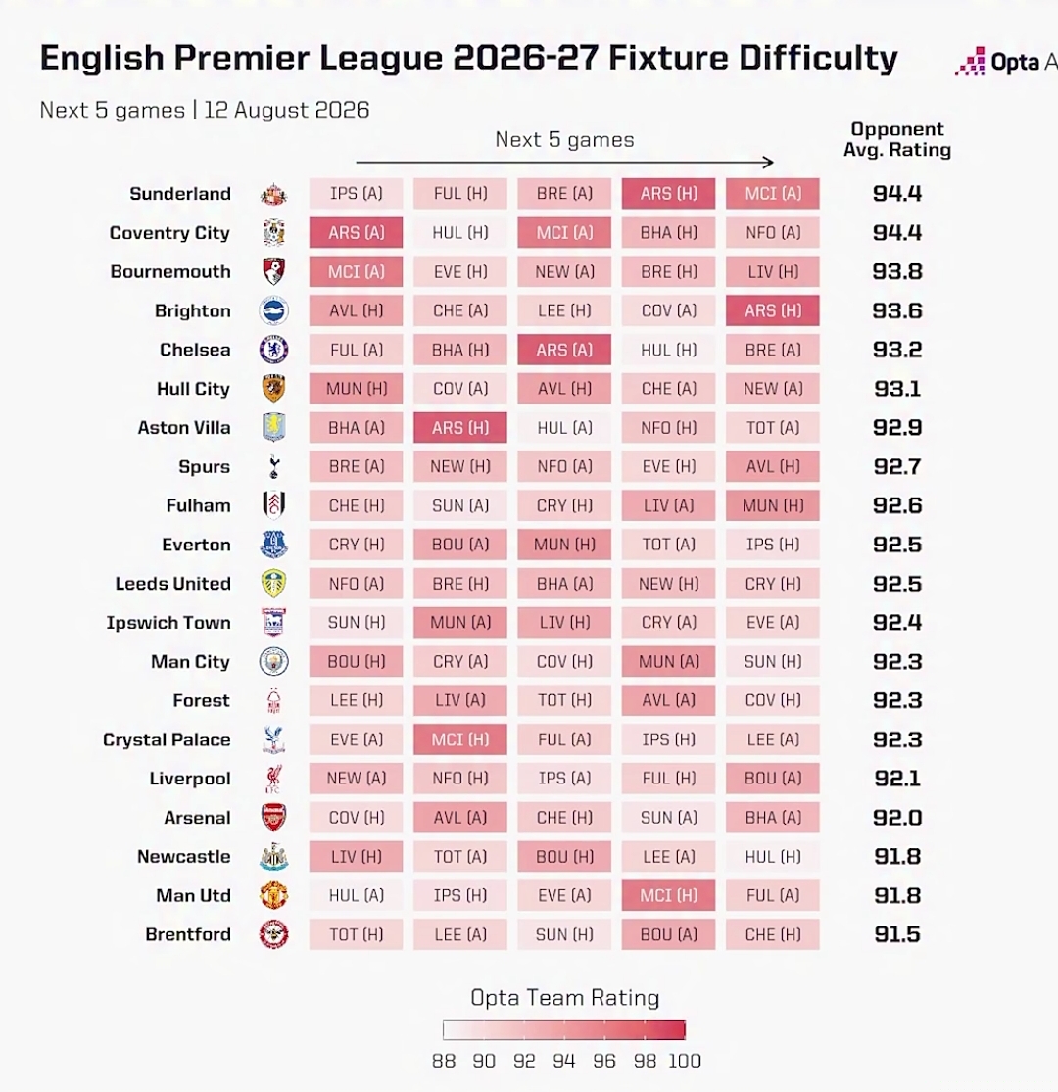Click the Spurs cockerel logo

click(273, 466)
